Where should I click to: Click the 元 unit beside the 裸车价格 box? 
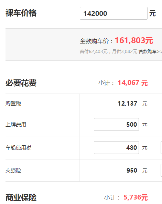[x=152, y=13]
